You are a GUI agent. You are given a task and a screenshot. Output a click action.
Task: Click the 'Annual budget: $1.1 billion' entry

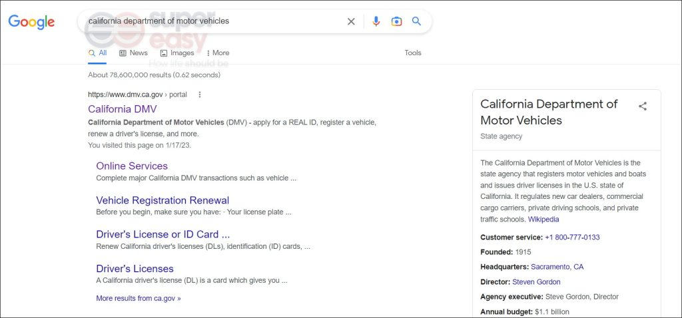(525, 311)
